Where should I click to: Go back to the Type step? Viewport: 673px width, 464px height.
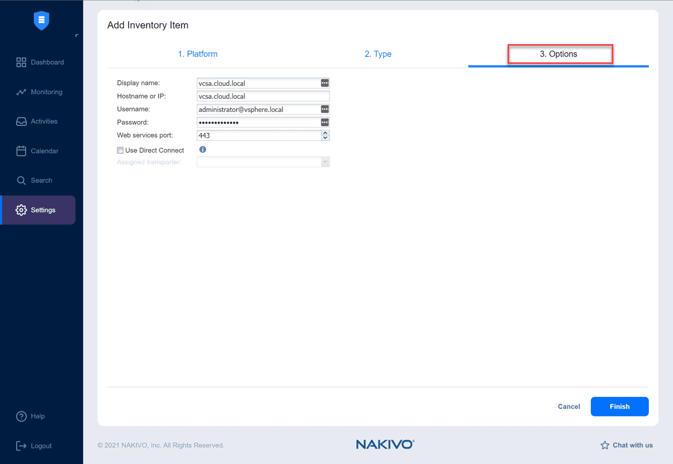pos(378,54)
